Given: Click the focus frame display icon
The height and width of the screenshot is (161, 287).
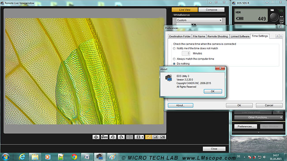Looking at the screenshot, I should pos(96,137).
